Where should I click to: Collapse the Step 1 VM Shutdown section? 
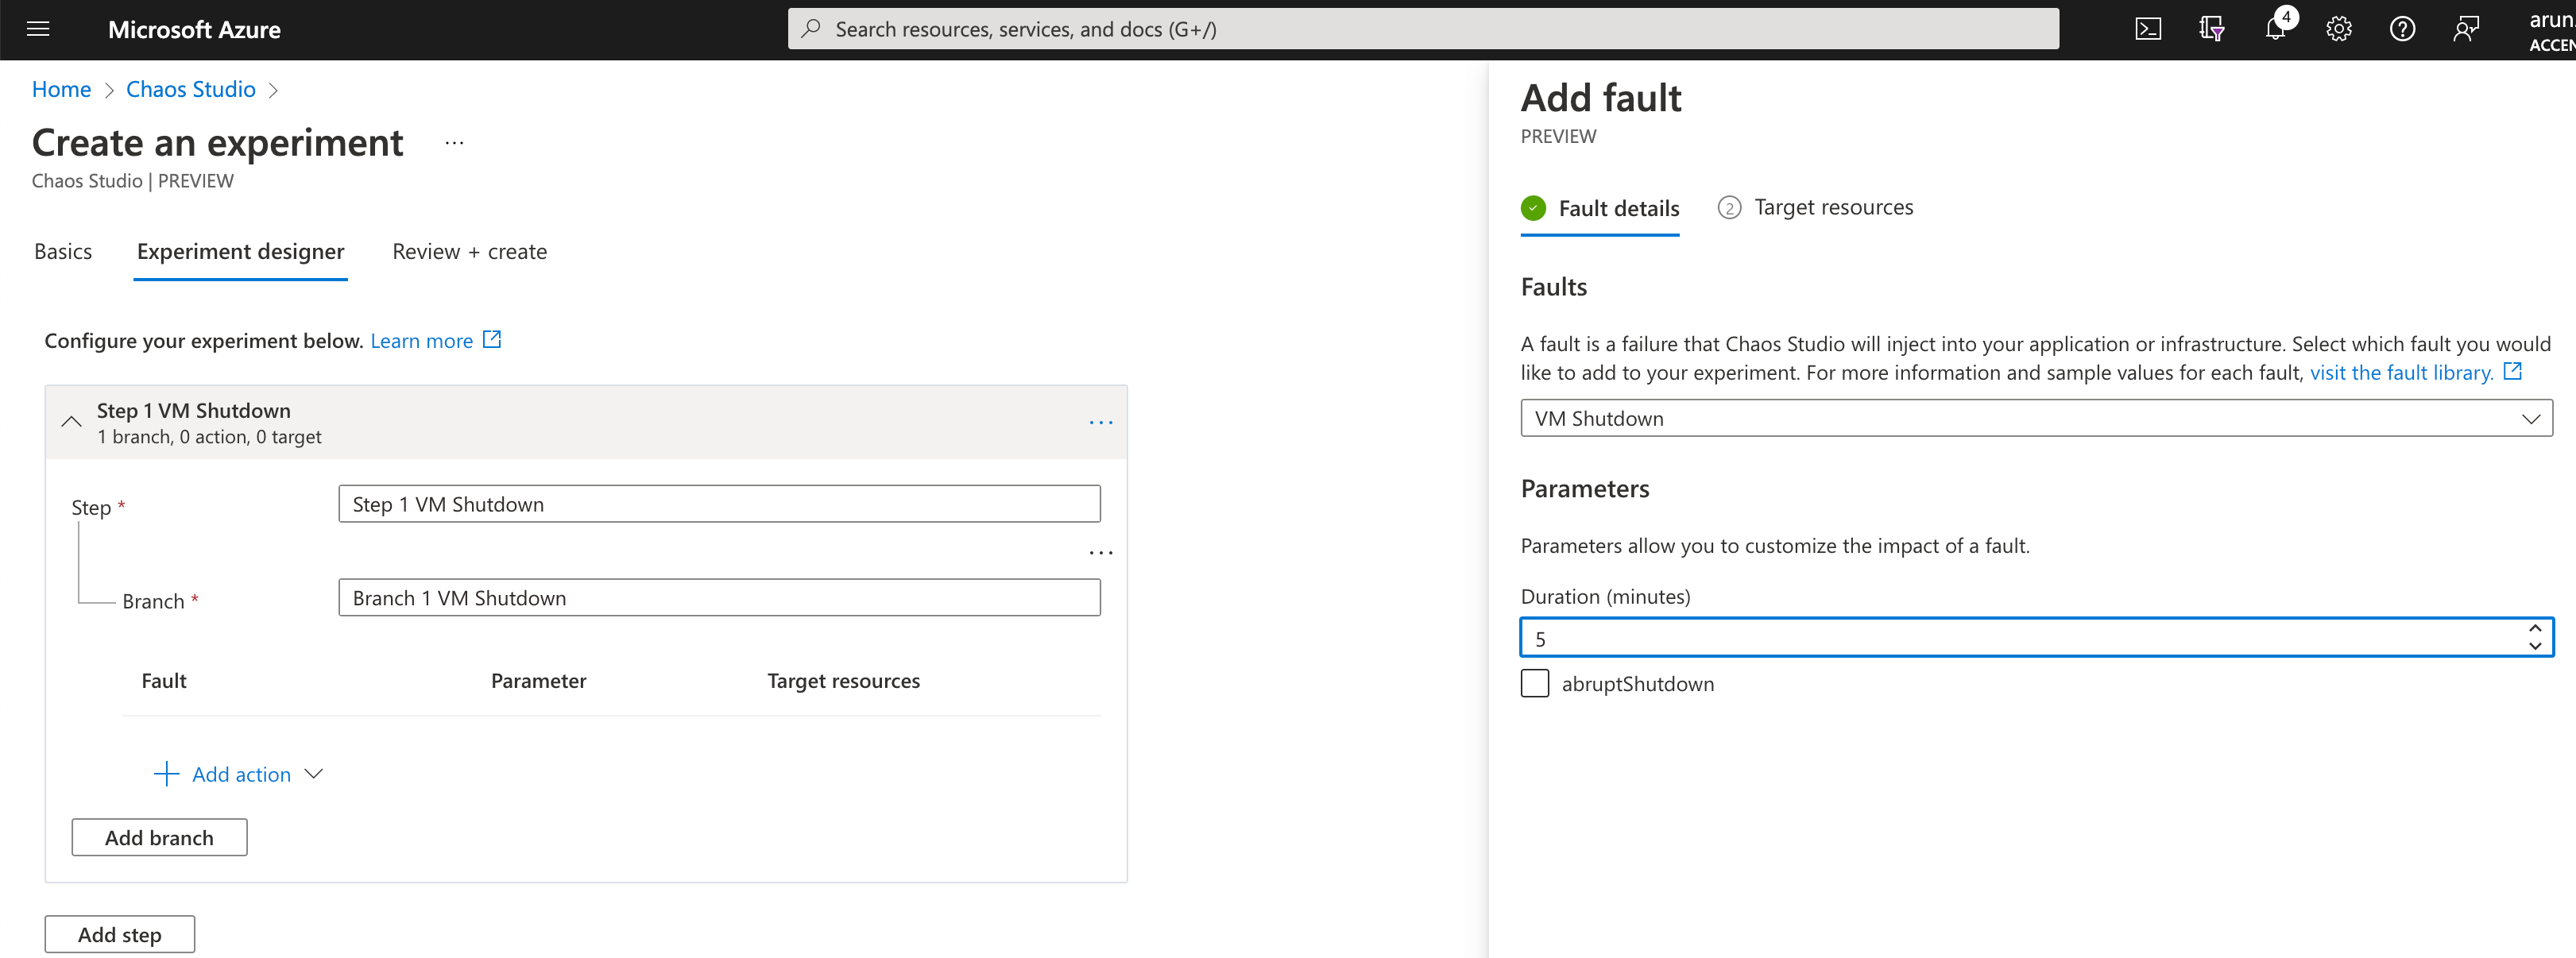[71, 422]
